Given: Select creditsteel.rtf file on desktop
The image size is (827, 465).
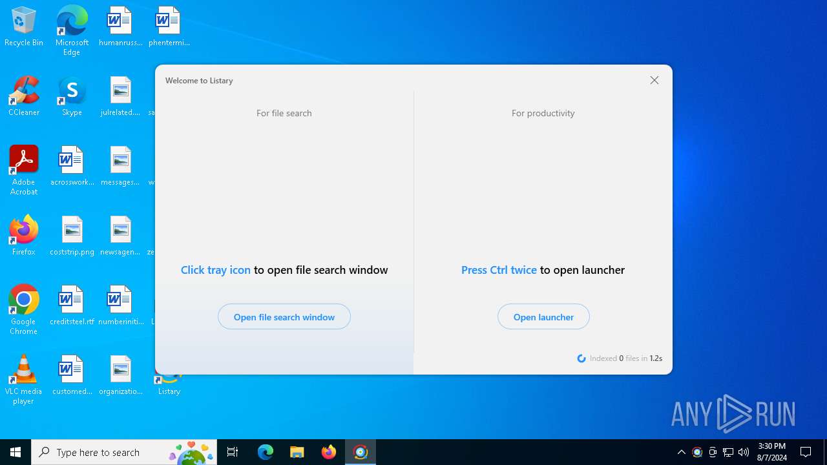Looking at the screenshot, I should tap(72, 306).
